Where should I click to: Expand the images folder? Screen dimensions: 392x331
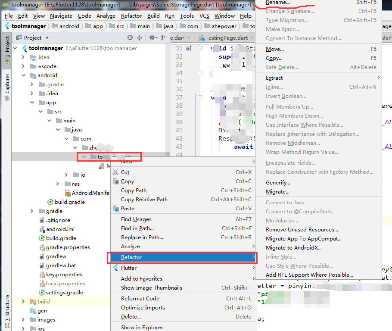(23, 319)
